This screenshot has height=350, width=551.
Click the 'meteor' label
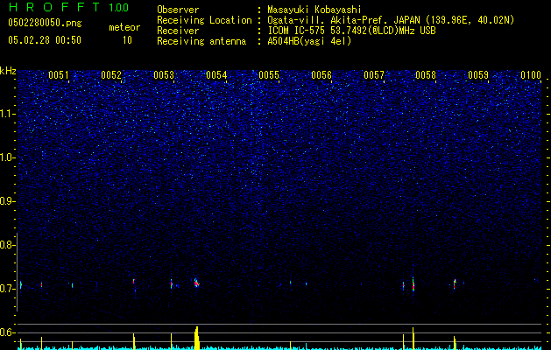tap(124, 27)
